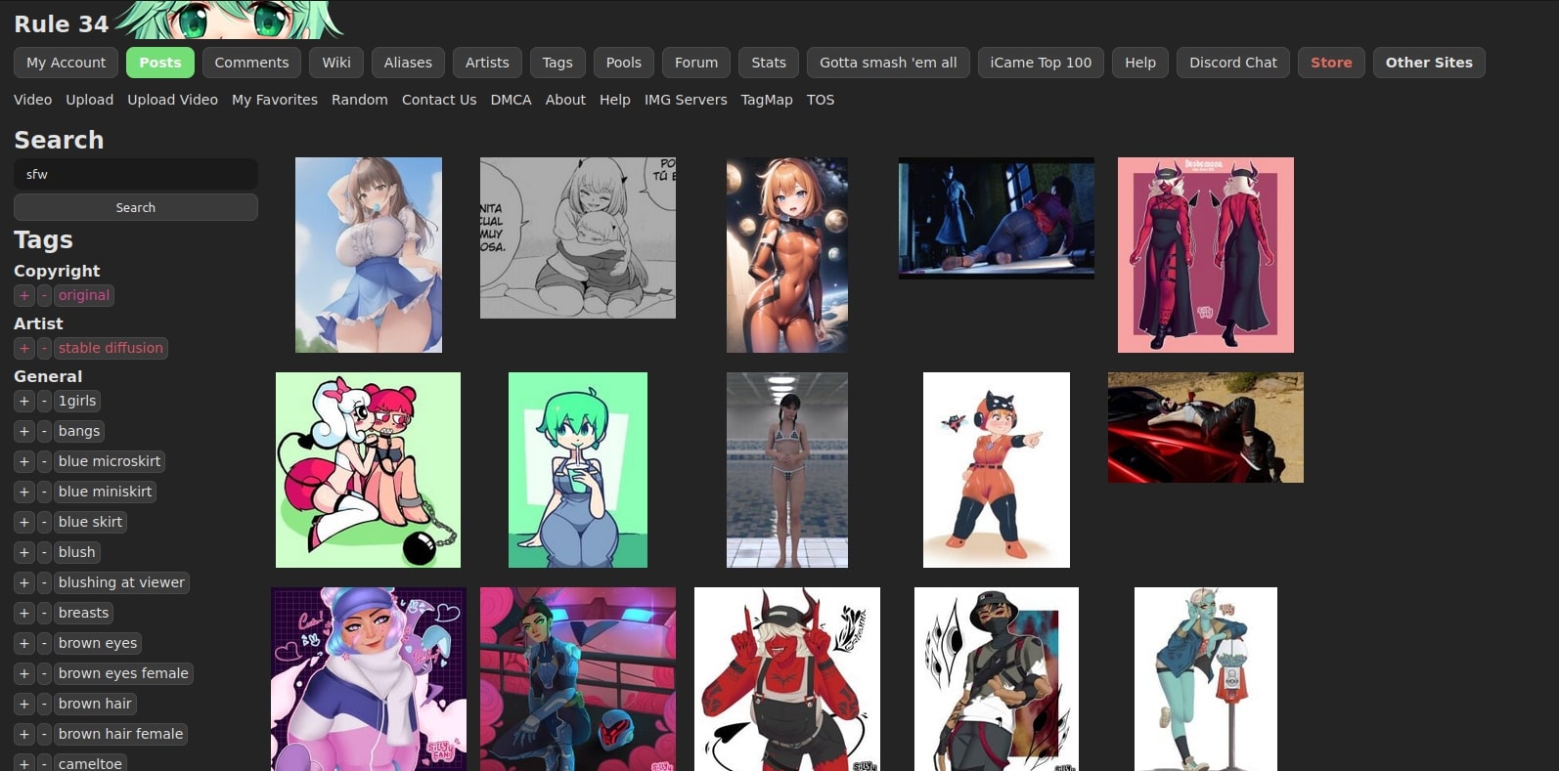Include the 'blush' tag with plus
Image resolution: width=1559 pixels, height=771 pixels.
(24, 552)
